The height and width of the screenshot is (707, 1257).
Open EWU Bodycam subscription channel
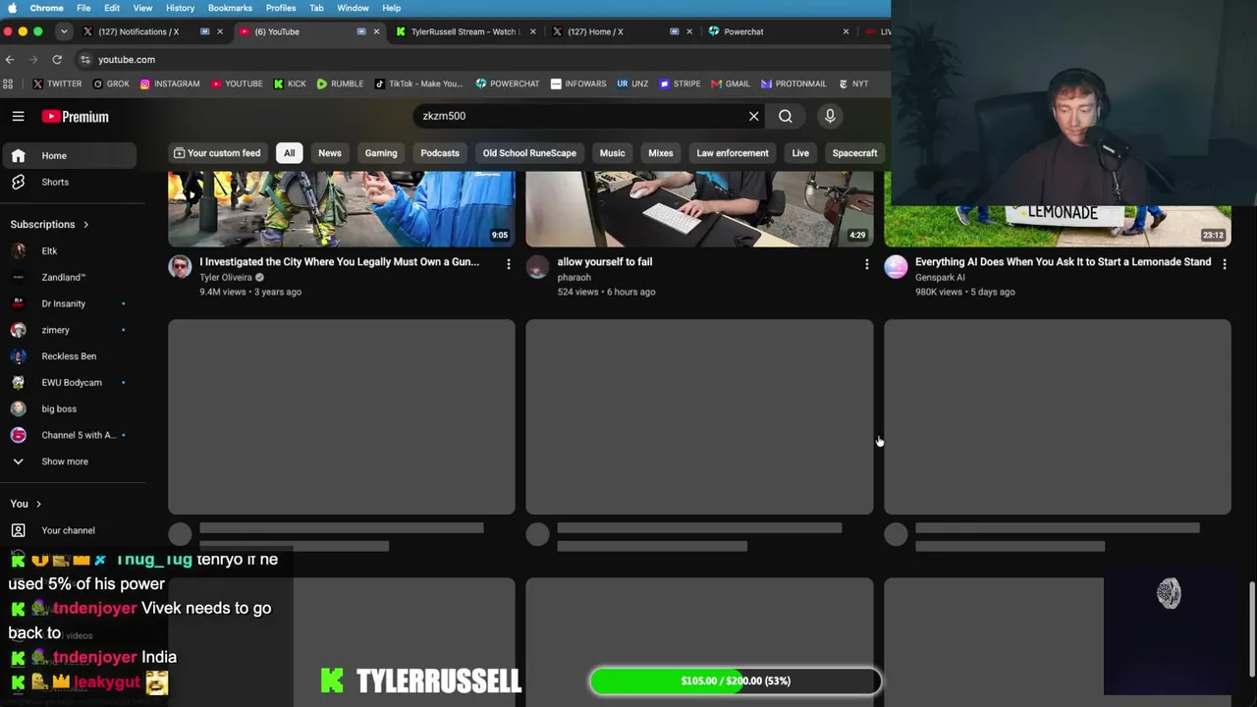[x=69, y=382]
